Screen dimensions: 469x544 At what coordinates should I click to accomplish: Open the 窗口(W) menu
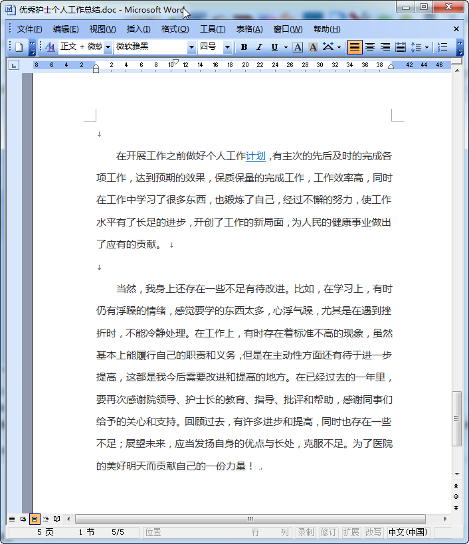pos(288,29)
